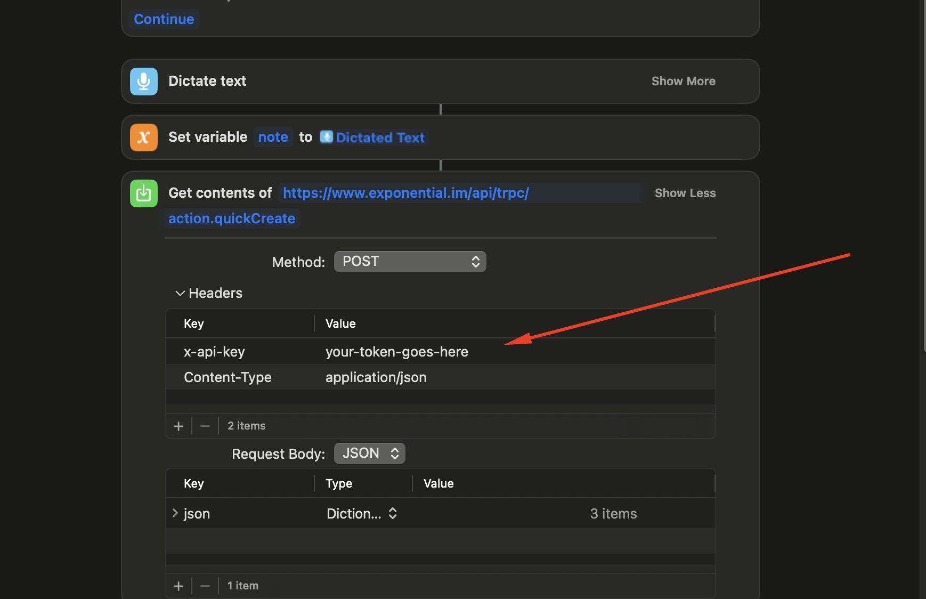The width and height of the screenshot is (926, 599).
Task: Edit the your-token-goes-here value
Action: pos(397,352)
